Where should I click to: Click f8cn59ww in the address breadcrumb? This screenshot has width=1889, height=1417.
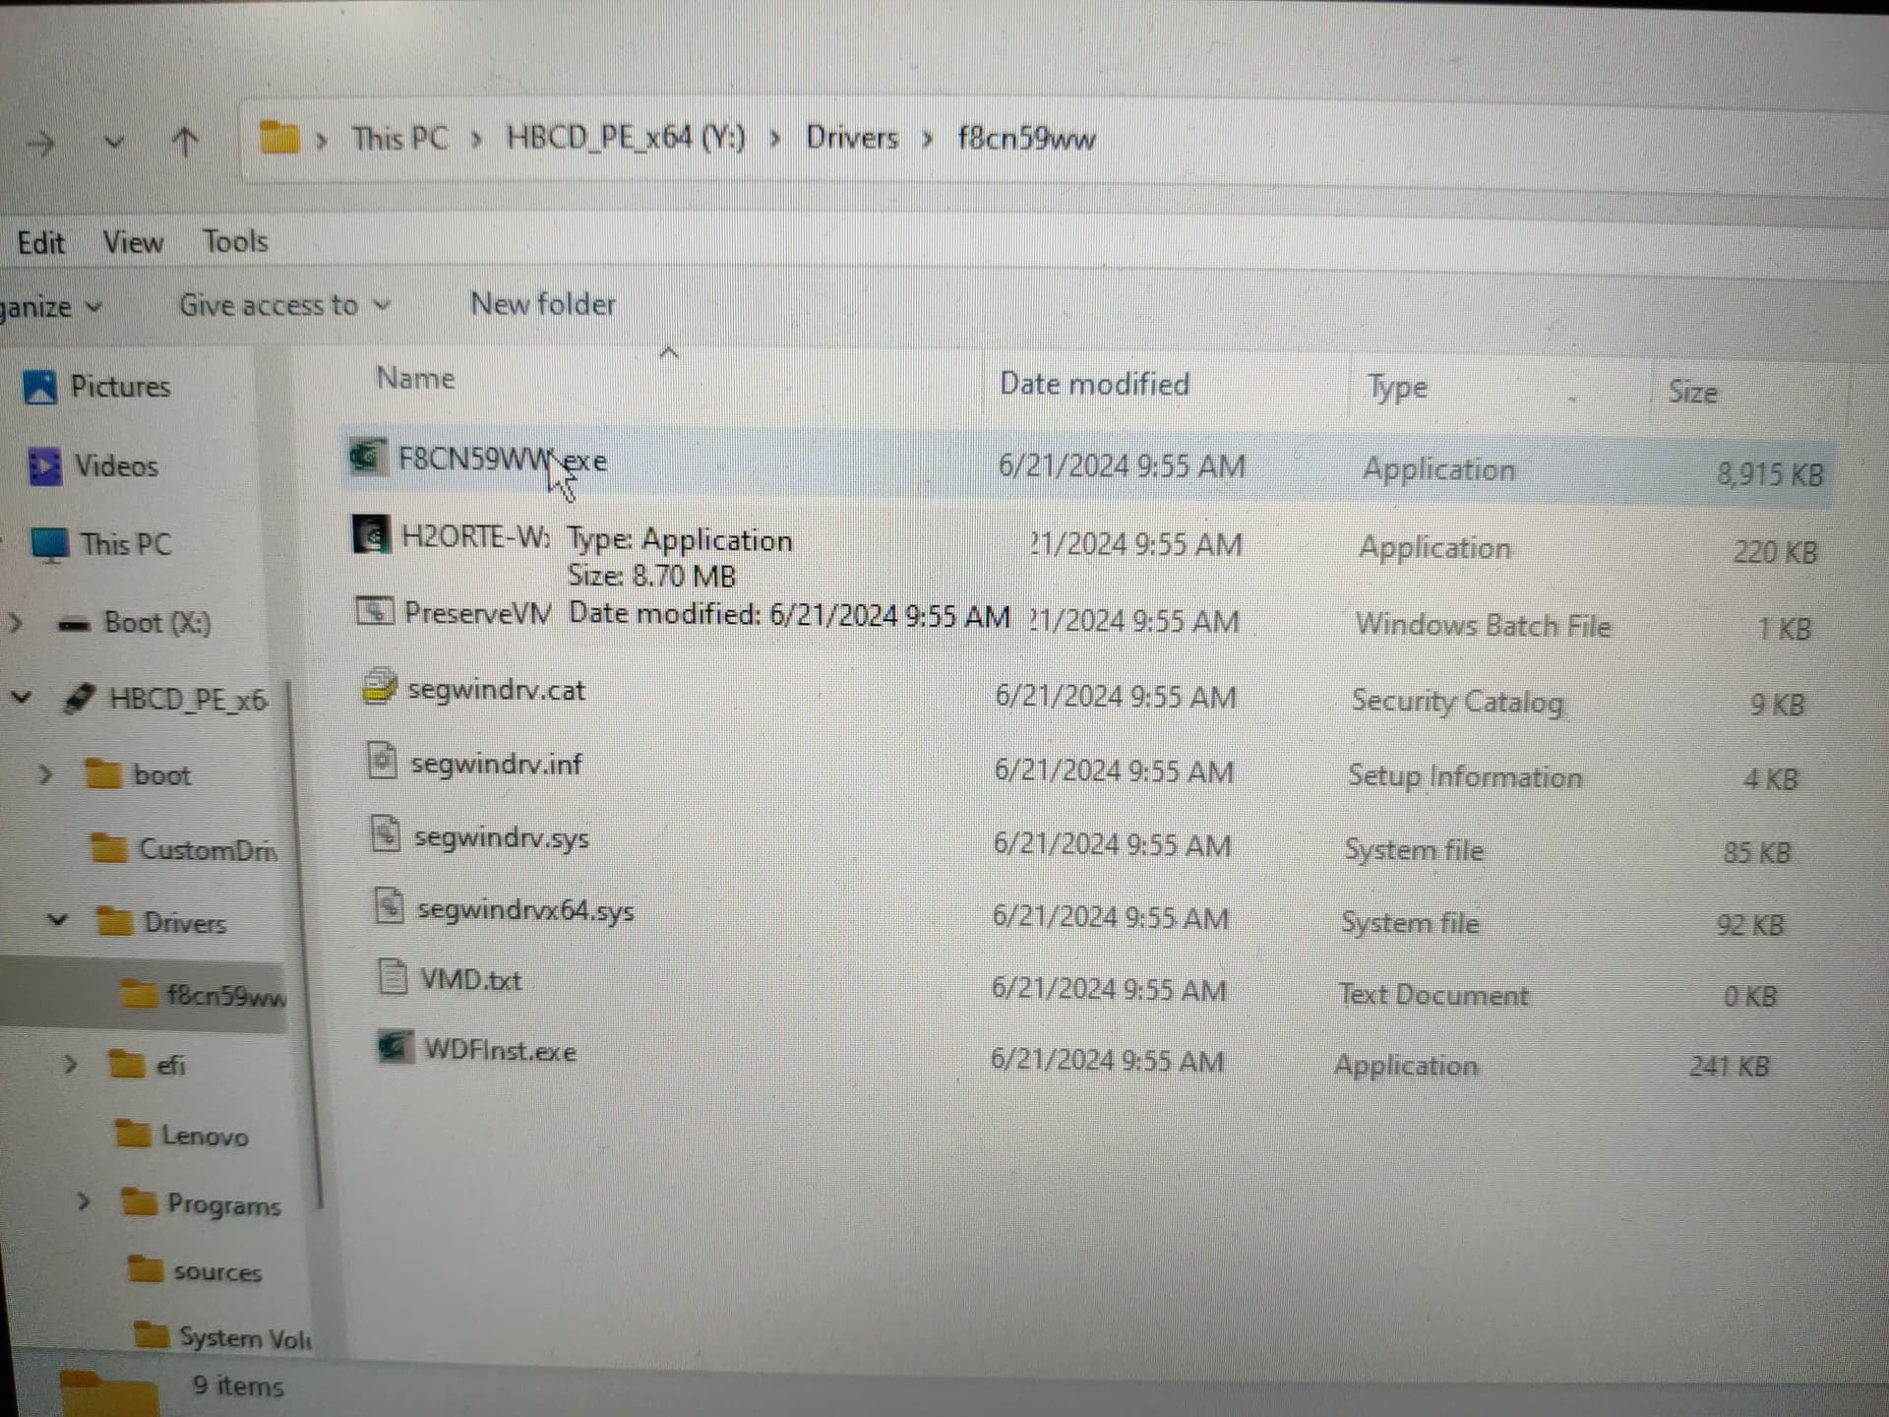(x=1026, y=139)
